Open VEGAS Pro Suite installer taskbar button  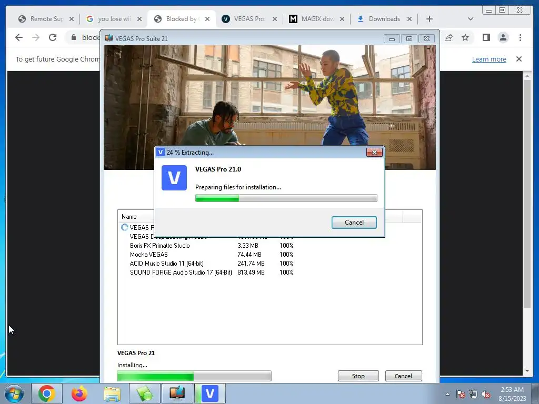pos(177,393)
